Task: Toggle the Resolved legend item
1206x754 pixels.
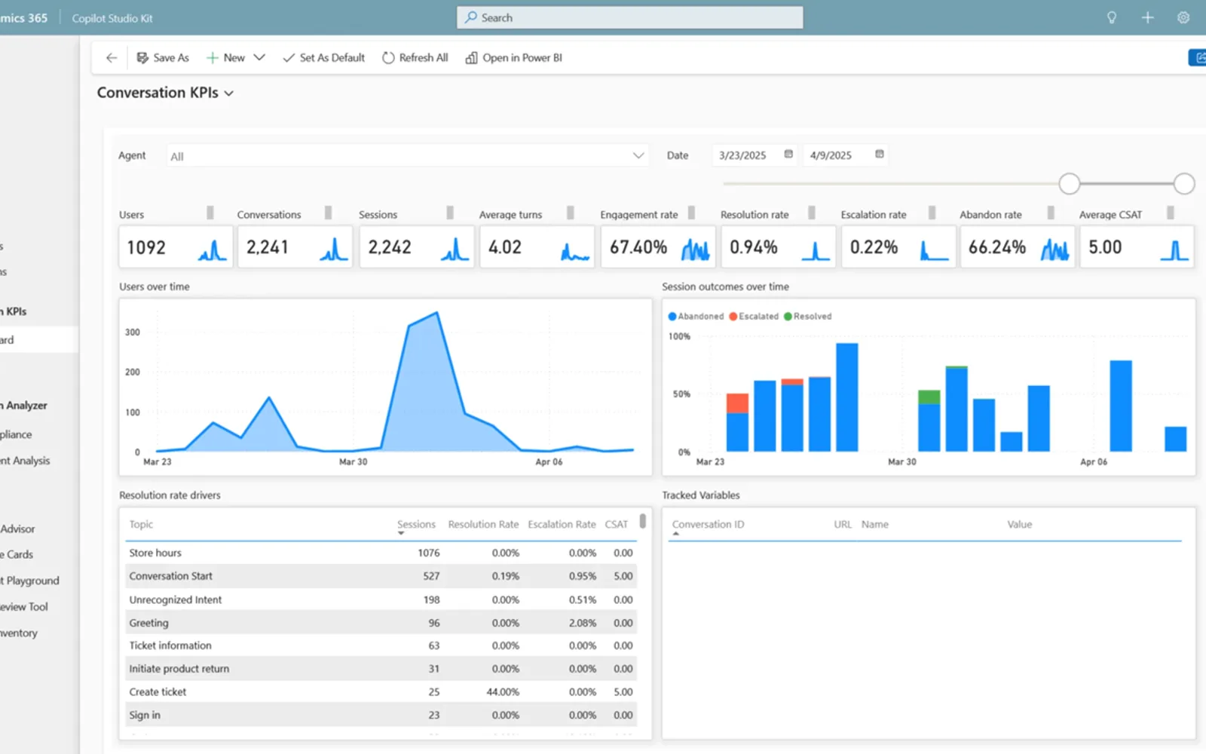Action: pos(808,317)
